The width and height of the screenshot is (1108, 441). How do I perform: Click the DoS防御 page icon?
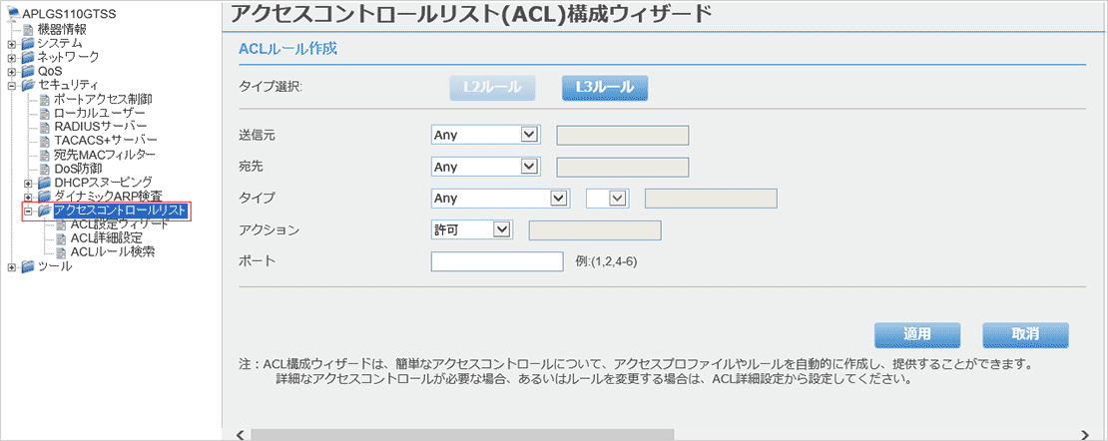[x=45, y=169]
